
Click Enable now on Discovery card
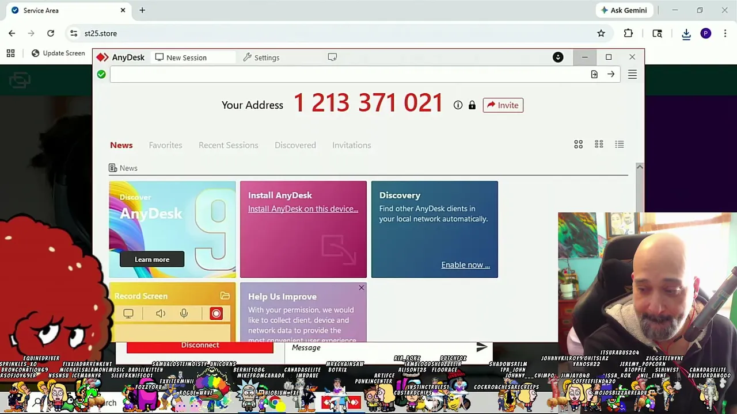click(465, 265)
